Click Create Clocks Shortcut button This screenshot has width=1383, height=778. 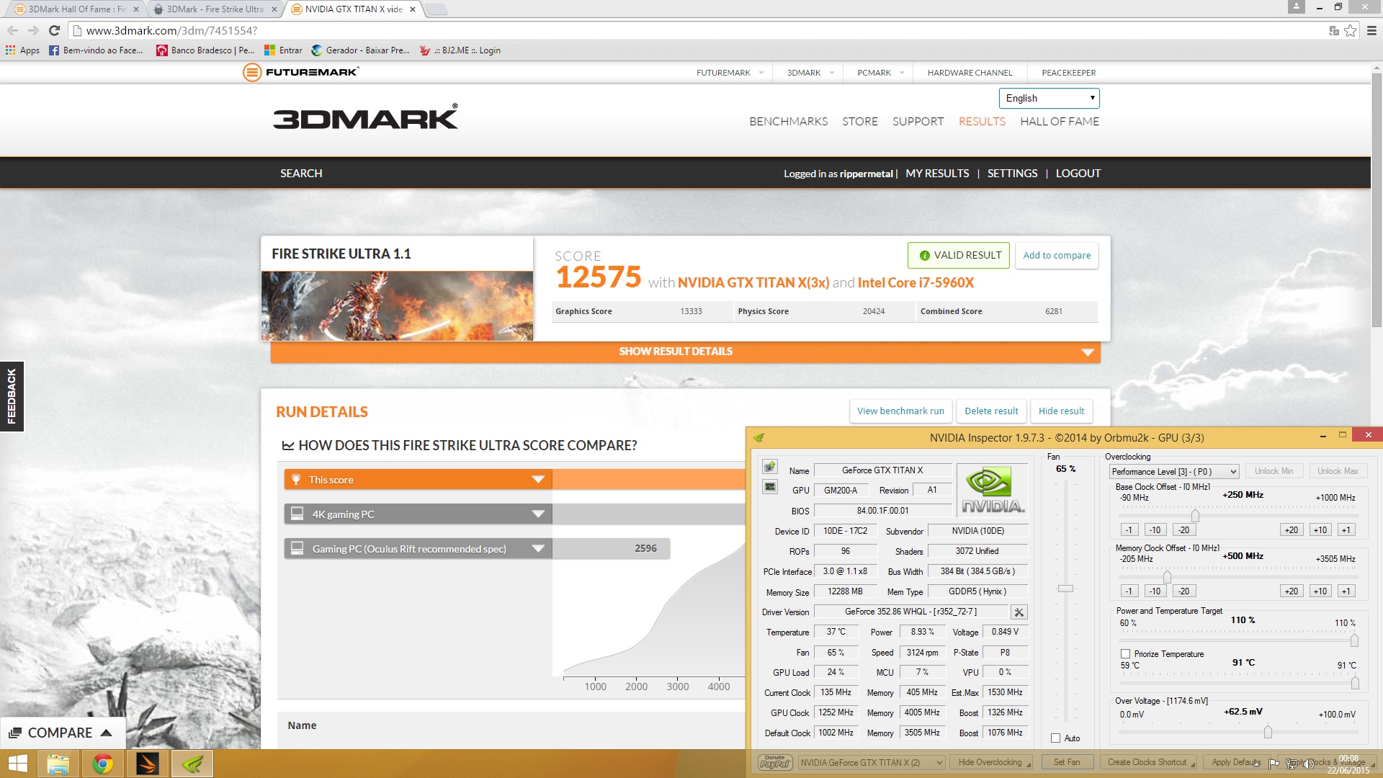[1149, 762]
